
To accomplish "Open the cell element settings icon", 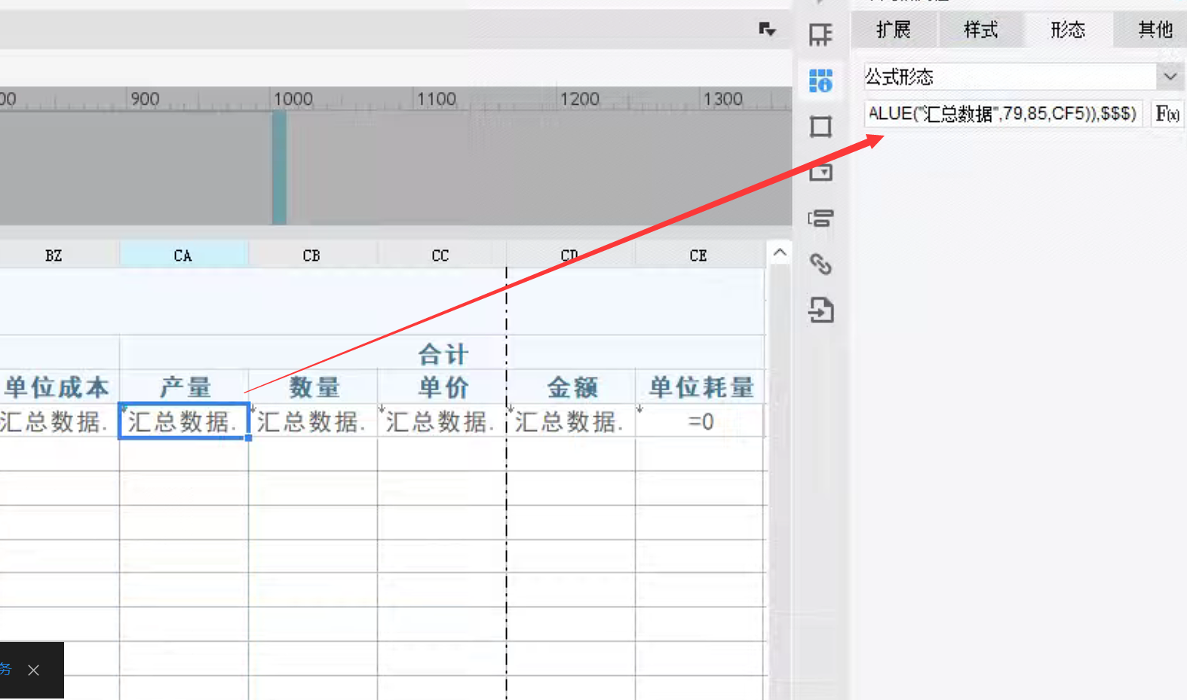I will tap(820, 34).
